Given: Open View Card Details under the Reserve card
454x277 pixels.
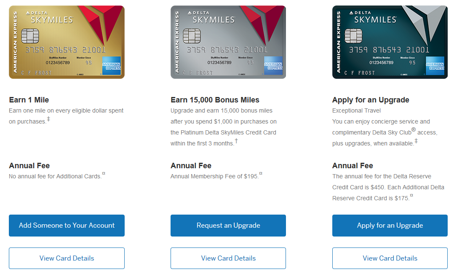Looking at the screenshot, I should coord(390,258).
